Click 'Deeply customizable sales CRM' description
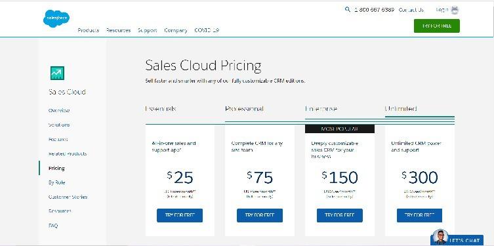Viewport: 494px width, 246px height. (335, 150)
